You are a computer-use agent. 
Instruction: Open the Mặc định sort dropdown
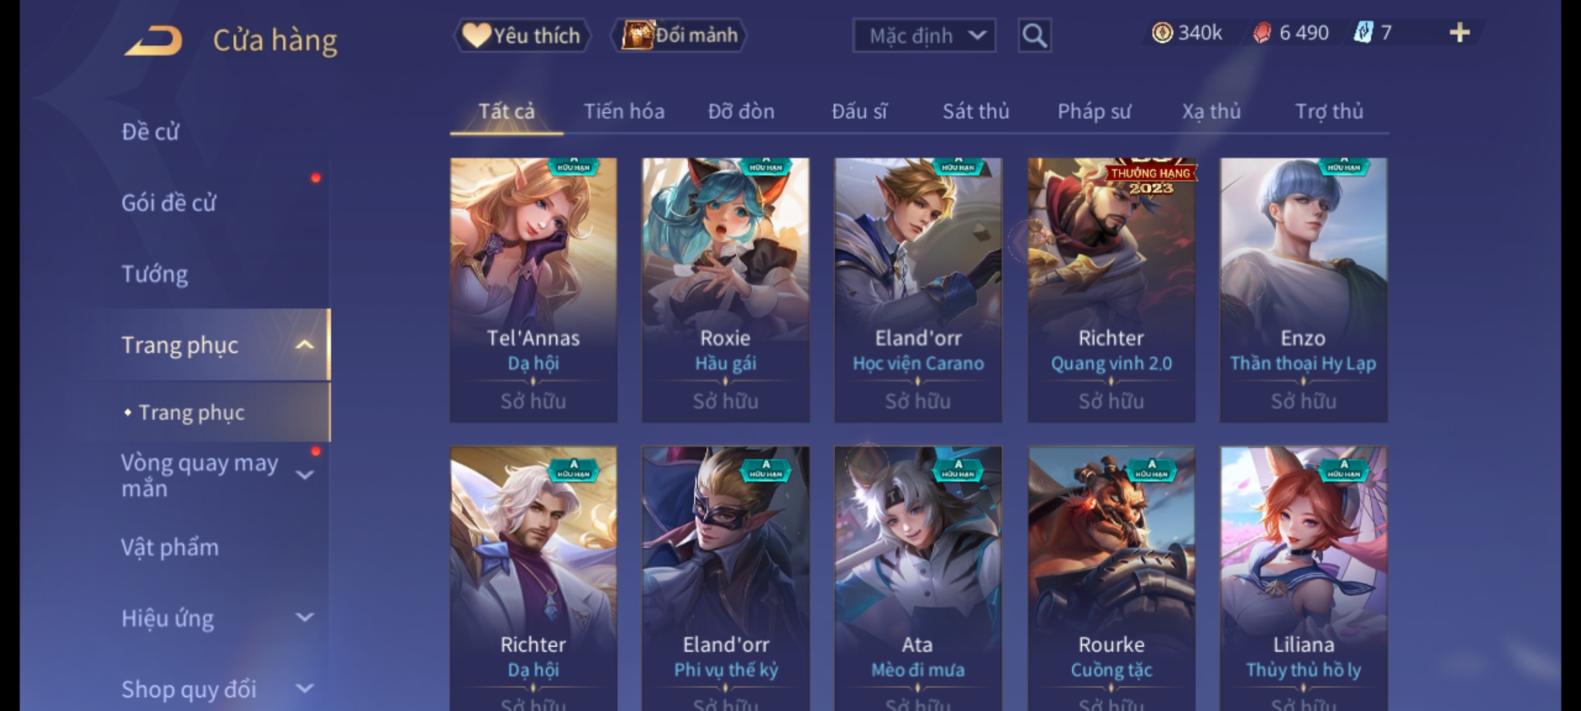click(924, 36)
